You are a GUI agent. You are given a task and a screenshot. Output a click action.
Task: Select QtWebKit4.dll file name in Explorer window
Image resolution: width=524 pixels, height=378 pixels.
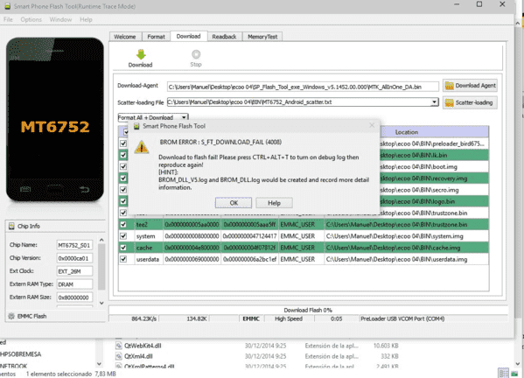[x=143, y=346]
